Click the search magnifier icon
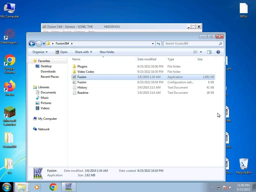Viewport: 256px width, 192px height. point(220,43)
